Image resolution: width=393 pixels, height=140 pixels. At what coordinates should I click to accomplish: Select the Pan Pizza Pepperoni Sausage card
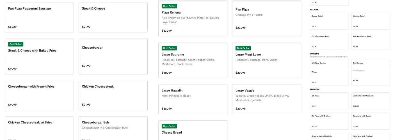click(x=39, y=17)
